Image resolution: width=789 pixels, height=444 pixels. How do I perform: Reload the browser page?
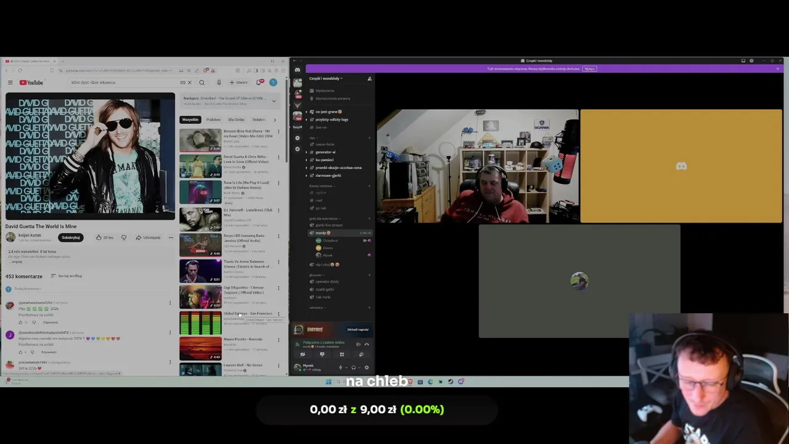[x=20, y=70]
